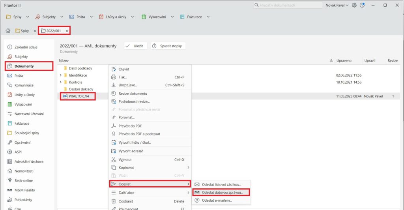Click the home icon tab
Viewport: 404px width, 210px height.
pos(7,31)
